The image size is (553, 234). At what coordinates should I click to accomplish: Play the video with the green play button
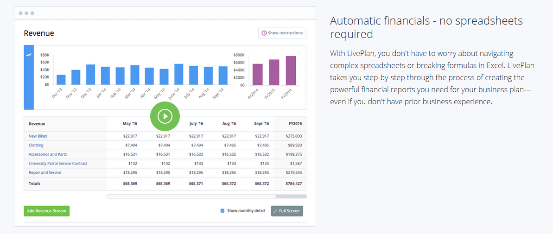[x=165, y=116]
